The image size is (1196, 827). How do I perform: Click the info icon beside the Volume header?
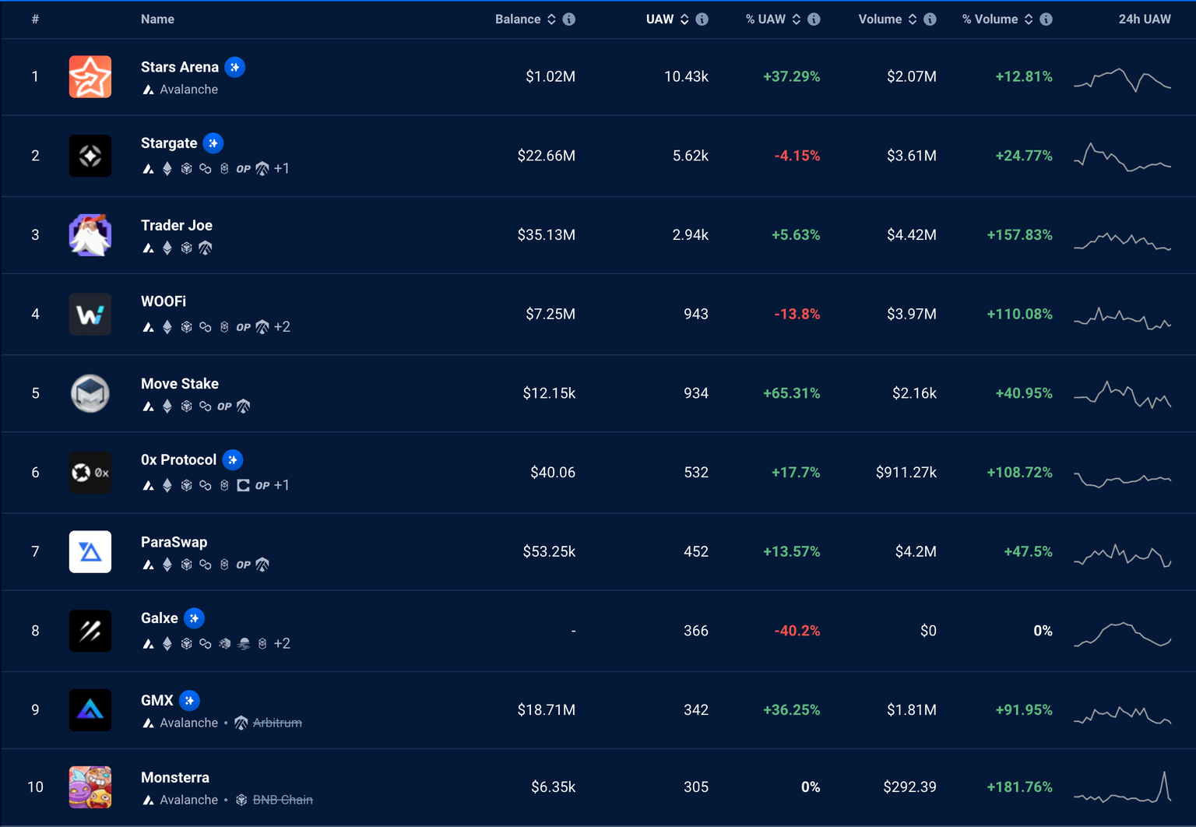click(930, 19)
